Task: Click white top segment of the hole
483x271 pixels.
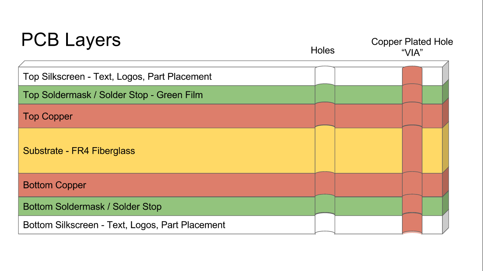Action: click(325, 75)
